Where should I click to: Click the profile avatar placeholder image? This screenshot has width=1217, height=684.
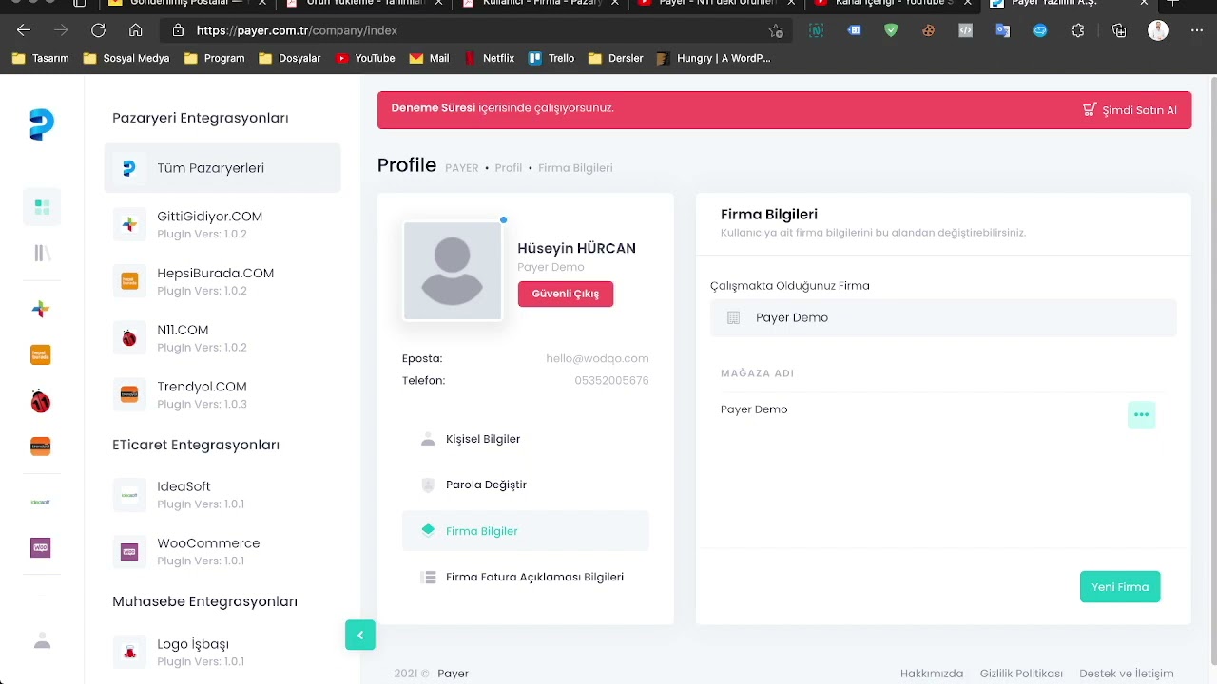(x=453, y=271)
